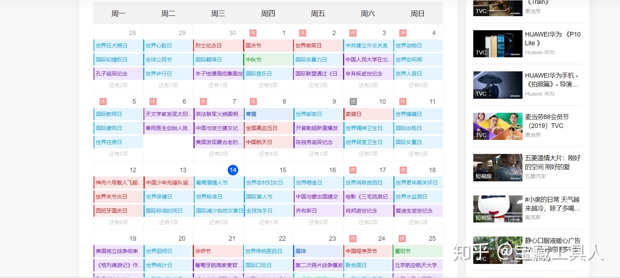
Task: Select the 中秋节 green event
Action: [x=253, y=60]
